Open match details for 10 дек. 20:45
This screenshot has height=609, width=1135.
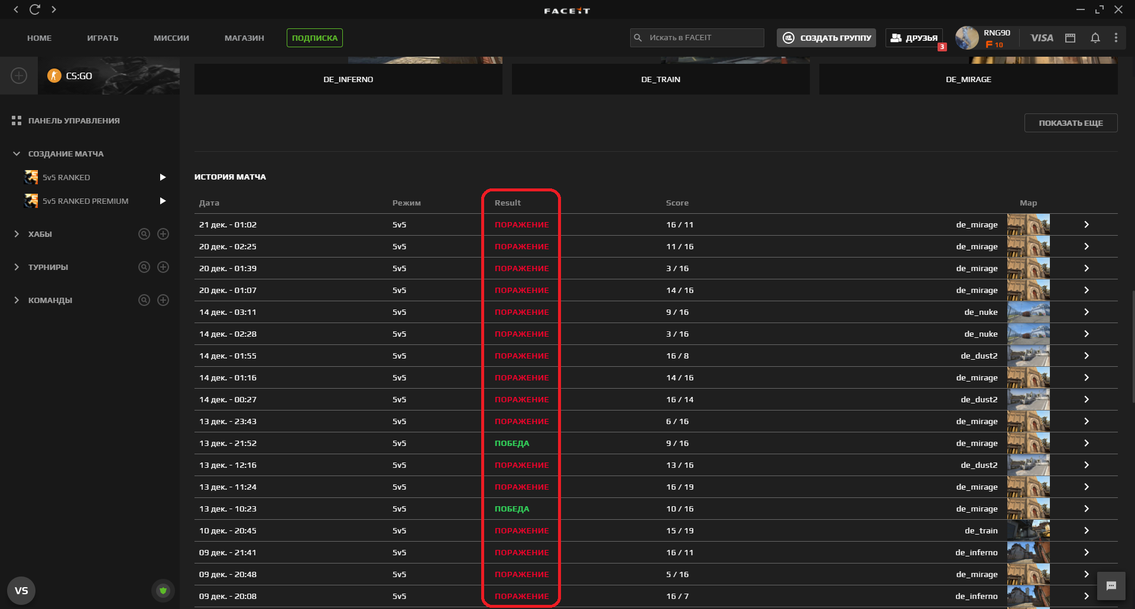coord(1087,530)
